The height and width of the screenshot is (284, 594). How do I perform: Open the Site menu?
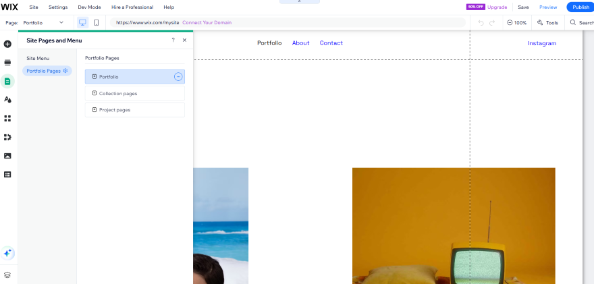pyautogui.click(x=34, y=7)
